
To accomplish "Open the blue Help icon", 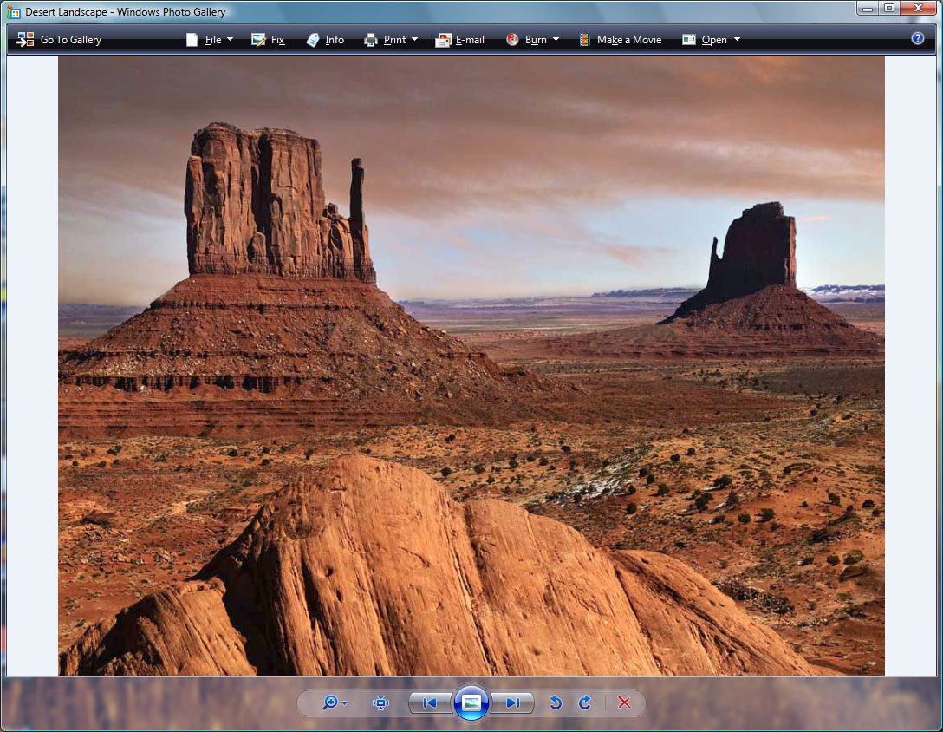I will pyautogui.click(x=918, y=38).
